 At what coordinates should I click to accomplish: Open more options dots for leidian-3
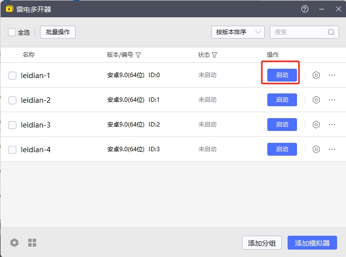tap(332, 125)
